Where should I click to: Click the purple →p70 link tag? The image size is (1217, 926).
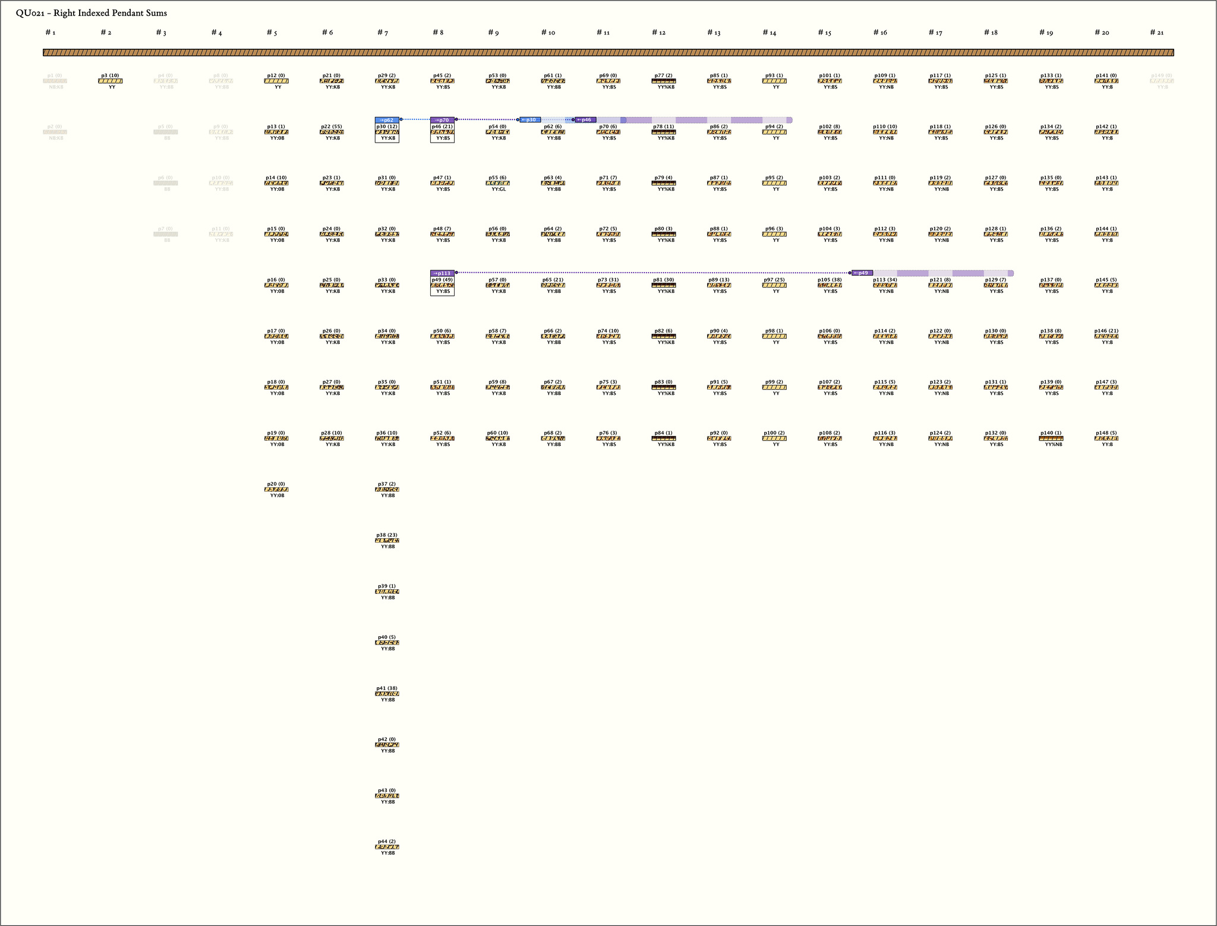pos(442,120)
